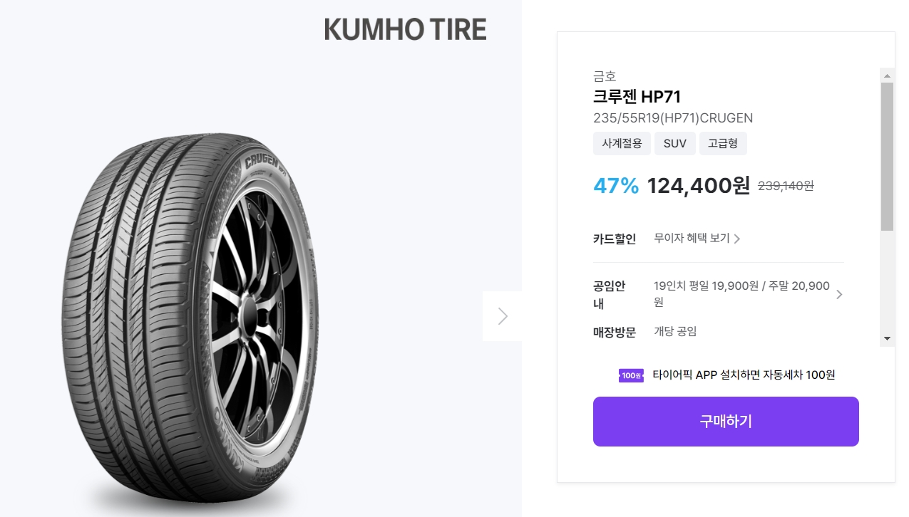909x517 pixels.
Task: Open the 크루젠 HP71 product title
Action: pyautogui.click(x=638, y=96)
